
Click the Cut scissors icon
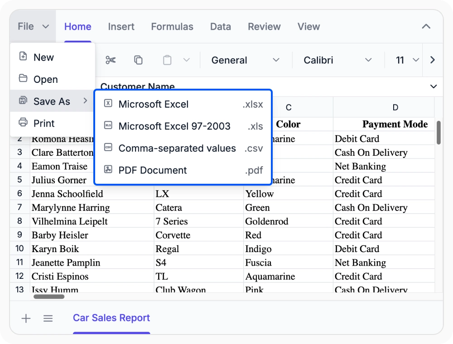point(111,60)
